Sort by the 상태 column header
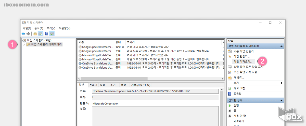 120,42
